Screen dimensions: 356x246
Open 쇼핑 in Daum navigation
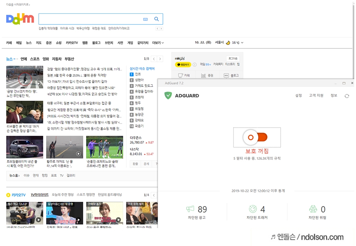click(x=59, y=43)
